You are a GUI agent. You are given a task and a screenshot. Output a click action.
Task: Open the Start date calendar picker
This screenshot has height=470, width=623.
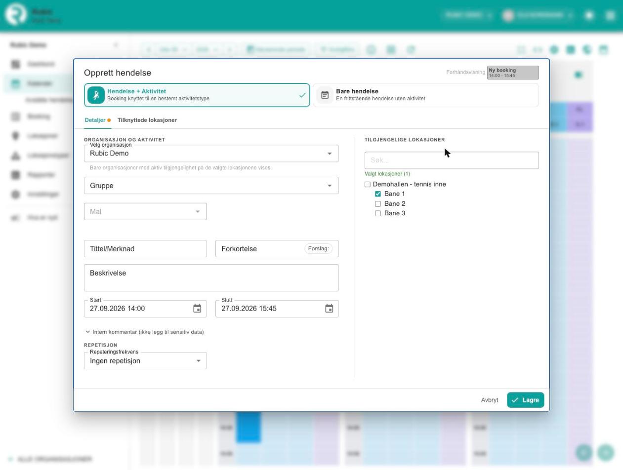pos(197,309)
